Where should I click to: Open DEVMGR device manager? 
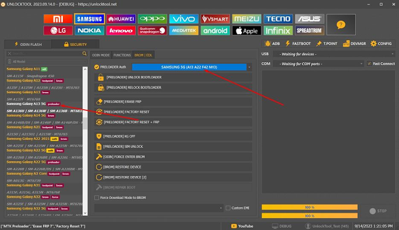(354, 44)
